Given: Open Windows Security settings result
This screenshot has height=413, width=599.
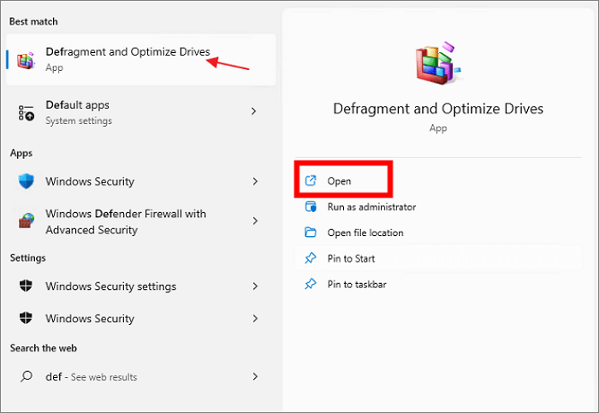Looking at the screenshot, I should [110, 286].
